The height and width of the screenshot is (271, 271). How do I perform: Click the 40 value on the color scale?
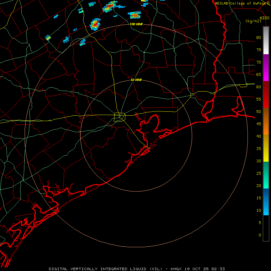click(x=259, y=136)
